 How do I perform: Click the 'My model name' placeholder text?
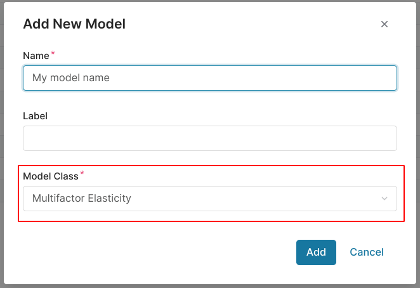tap(71, 78)
